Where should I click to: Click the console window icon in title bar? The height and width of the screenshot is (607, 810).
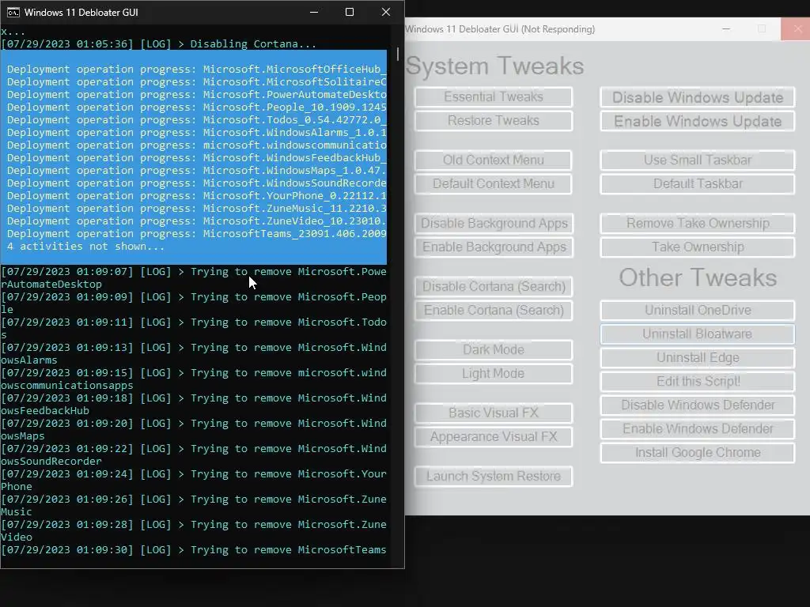click(x=13, y=12)
